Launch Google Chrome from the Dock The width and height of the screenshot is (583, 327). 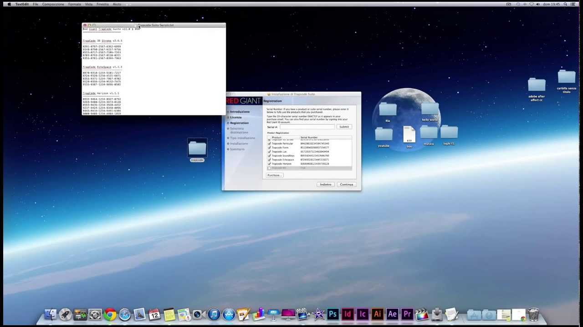click(110, 314)
